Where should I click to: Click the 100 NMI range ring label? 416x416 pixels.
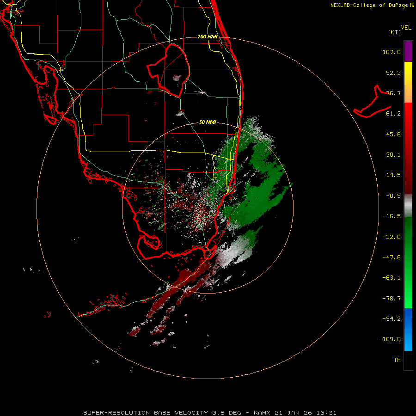208,37
